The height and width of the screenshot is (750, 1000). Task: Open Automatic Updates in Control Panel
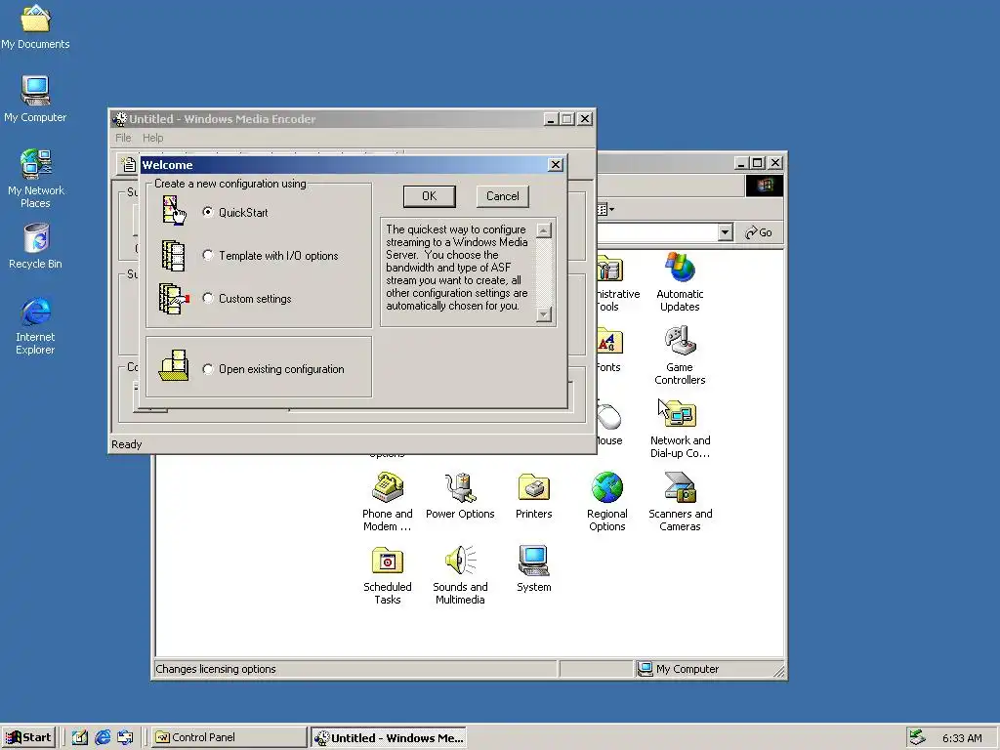[x=680, y=282]
